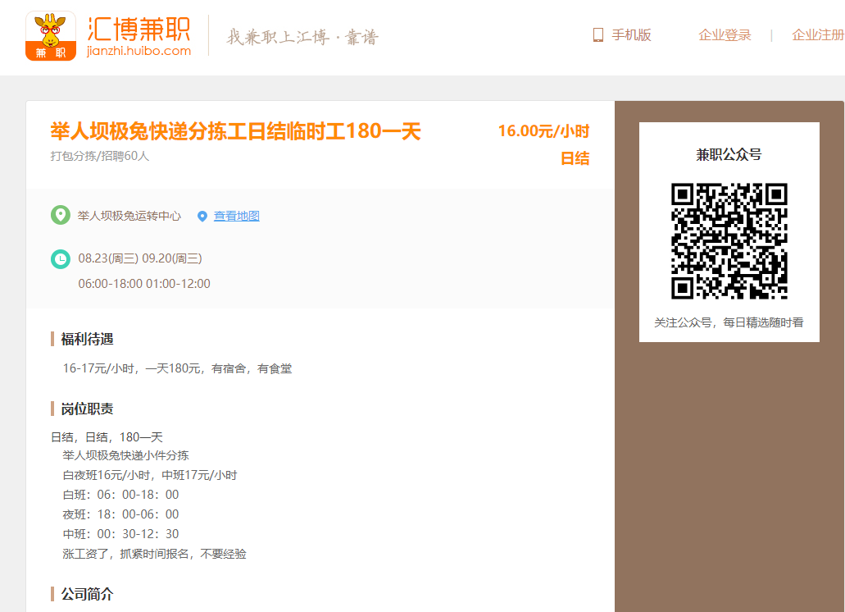Click the 16.00元/小时 wage text
This screenshot has height=612, width=845.
tap(543, 131)
